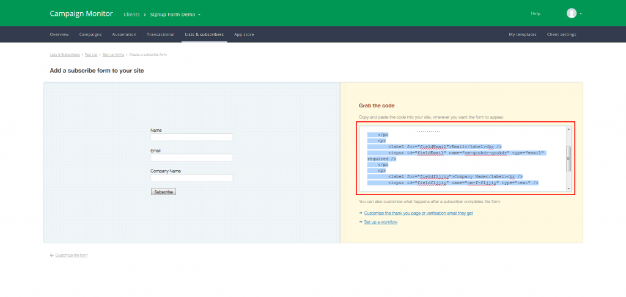This screenshot has width=626, height=297.
Task: Open the Help link in header
Action: coord(536,13)
